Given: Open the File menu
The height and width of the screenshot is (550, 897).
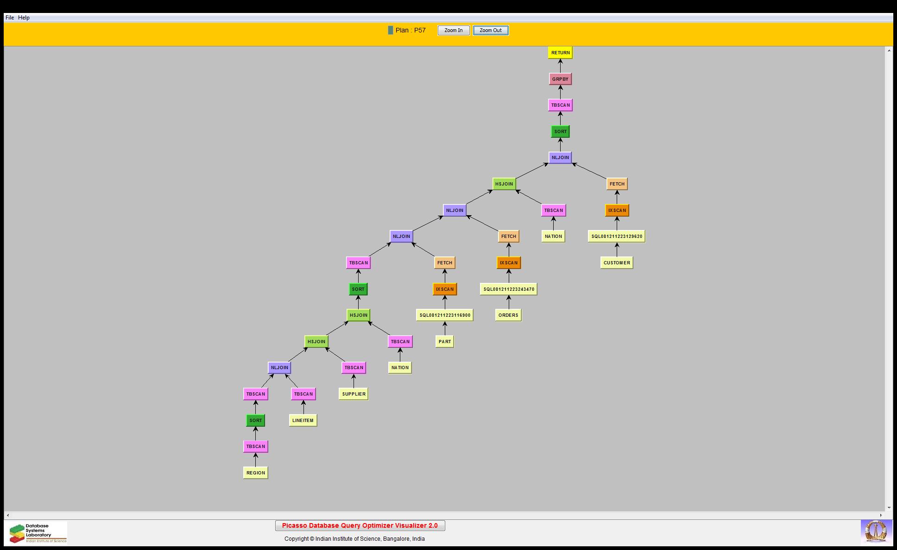Looking at the screenshot, I should coord(10,18).
